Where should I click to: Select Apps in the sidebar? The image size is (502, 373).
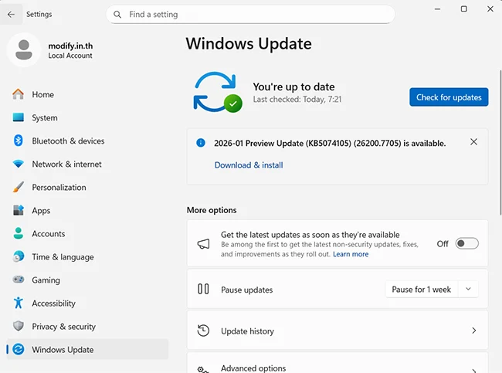click(x=87, y=211)
